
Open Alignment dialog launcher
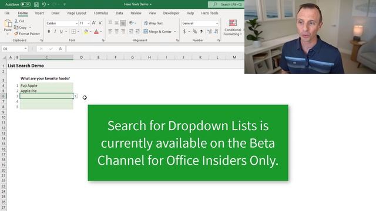(x=177, y=40)
